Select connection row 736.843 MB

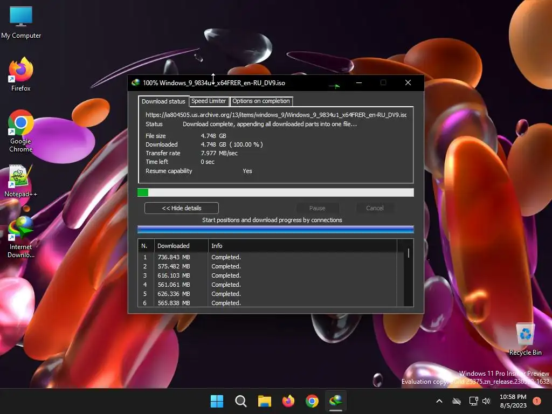click(267, 257)
